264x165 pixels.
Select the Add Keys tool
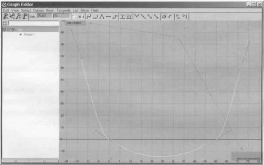tap(18, 16)
